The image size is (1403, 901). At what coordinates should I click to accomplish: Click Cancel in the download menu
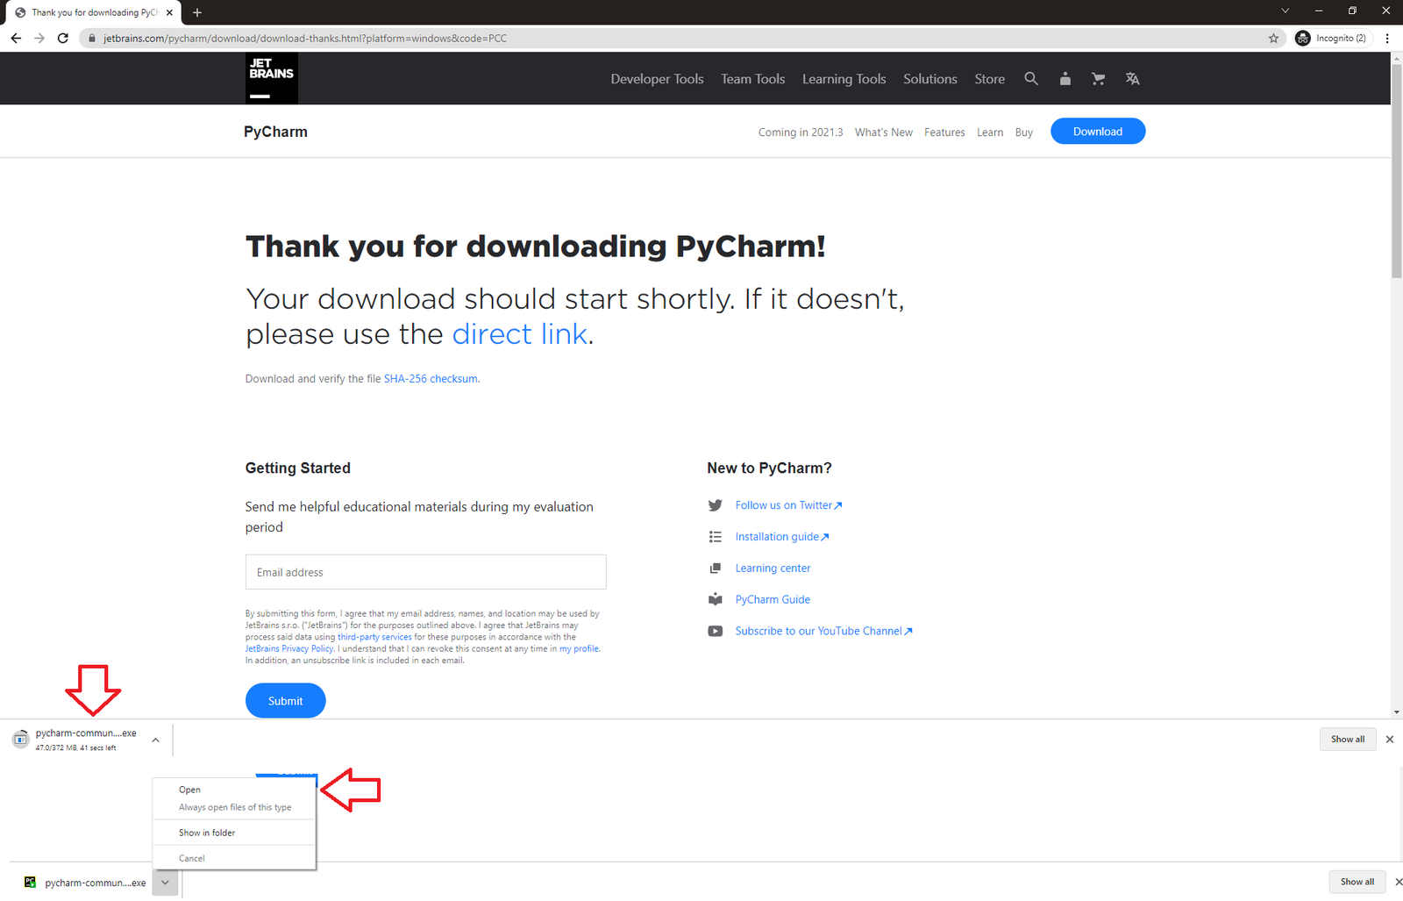pyautogui.click(x=192, y=857)
